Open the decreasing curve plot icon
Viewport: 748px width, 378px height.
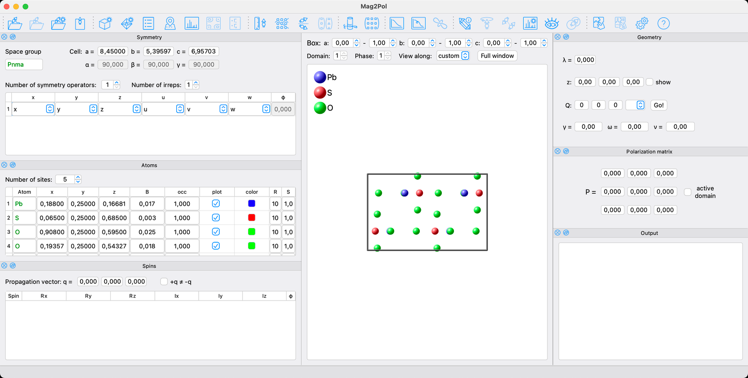point(397,23)
